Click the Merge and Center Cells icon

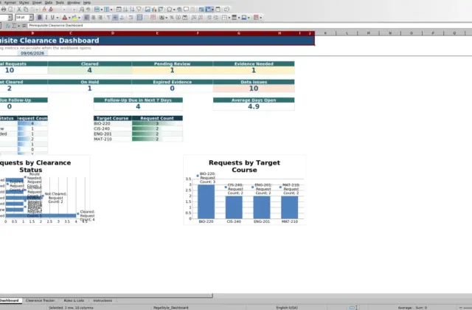pos(139,18)
